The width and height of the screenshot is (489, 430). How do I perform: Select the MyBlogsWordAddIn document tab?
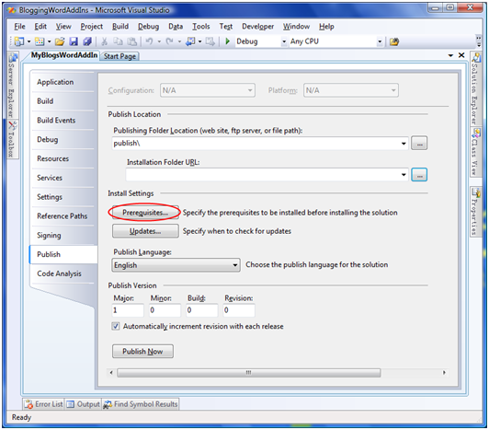[x=64, y=55]
